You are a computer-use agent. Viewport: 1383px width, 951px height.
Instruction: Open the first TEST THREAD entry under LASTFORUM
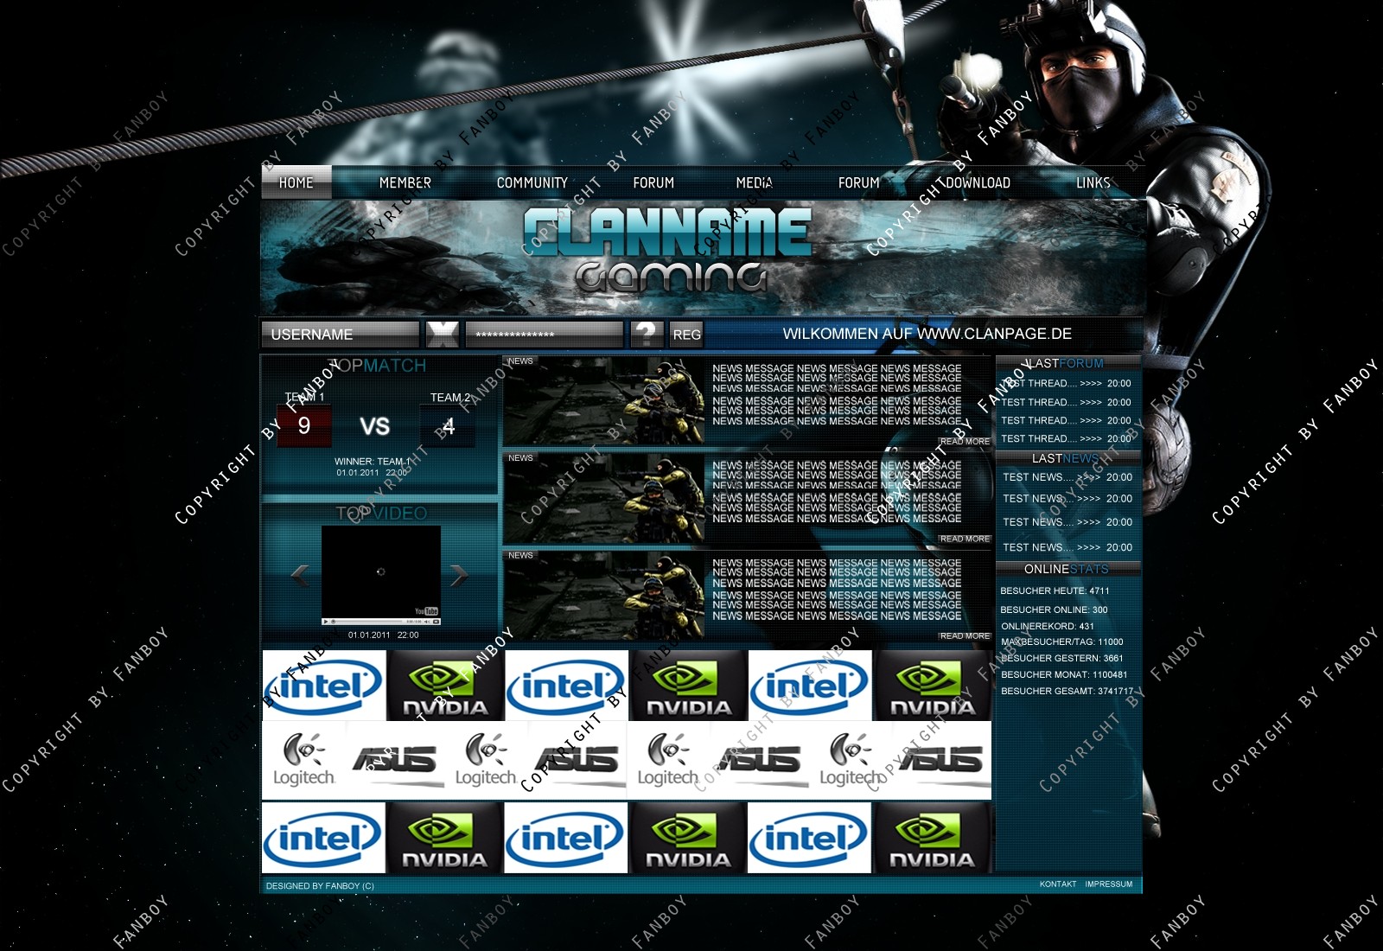coord(1066,383)
